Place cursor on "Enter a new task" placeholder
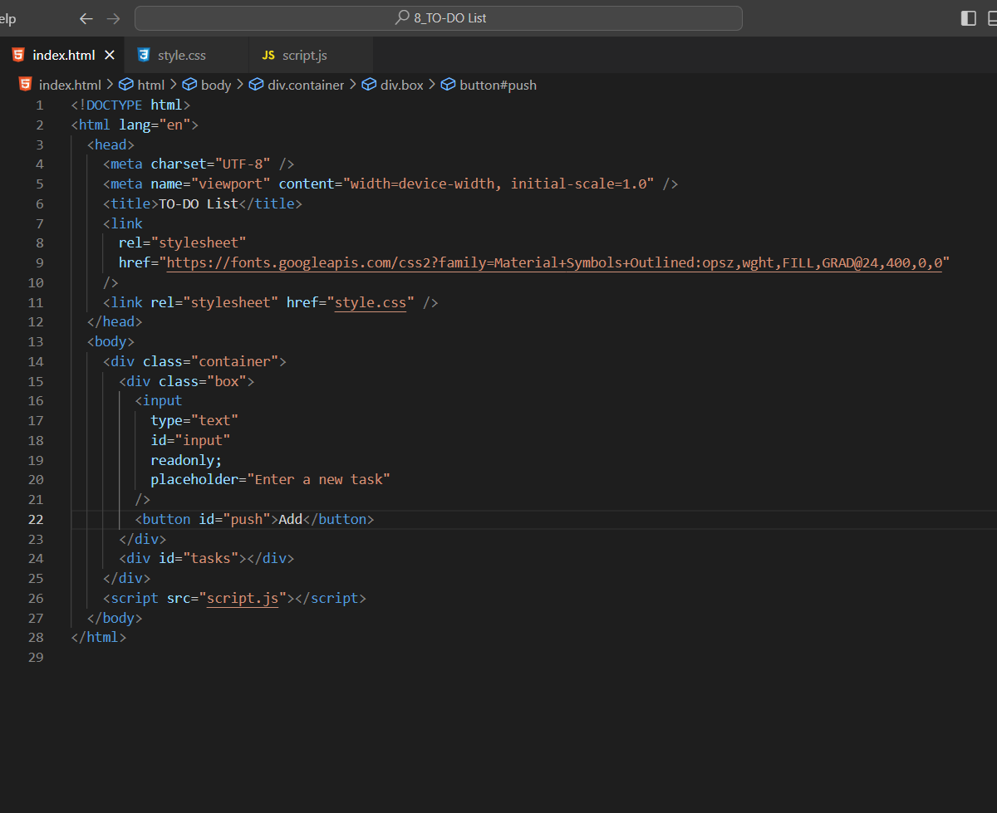 (x=318, y=479)
